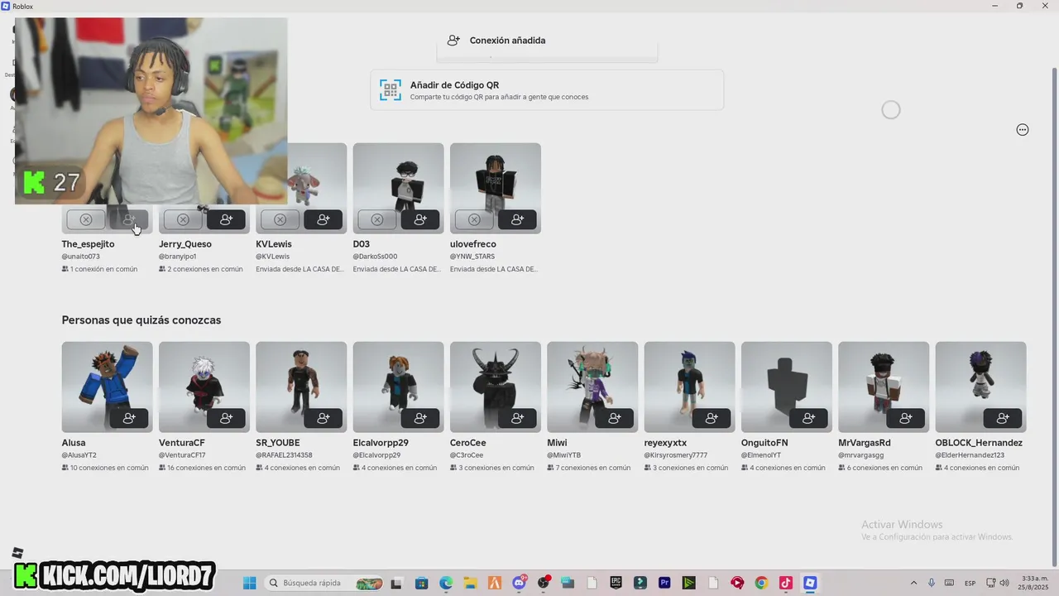
Task: Open Añadir de Código QR option
Action: (547, 90)
